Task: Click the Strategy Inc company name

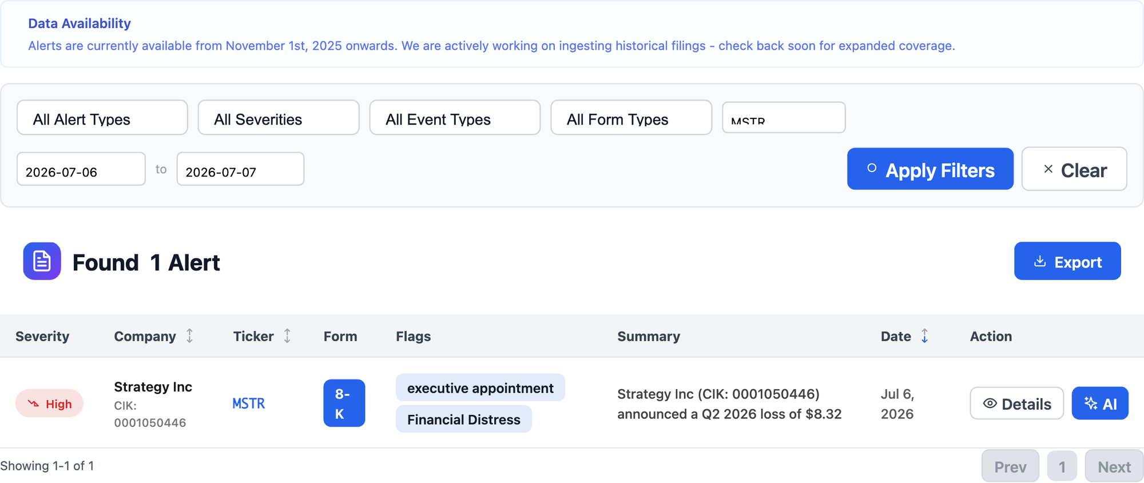Action: 153,387
